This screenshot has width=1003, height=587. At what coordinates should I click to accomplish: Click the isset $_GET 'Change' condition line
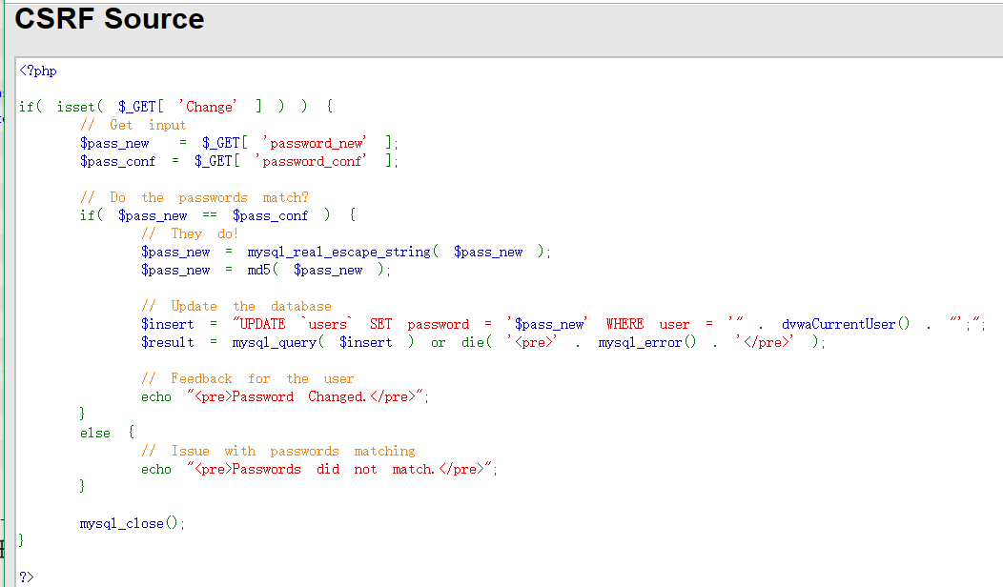(176, 106)
